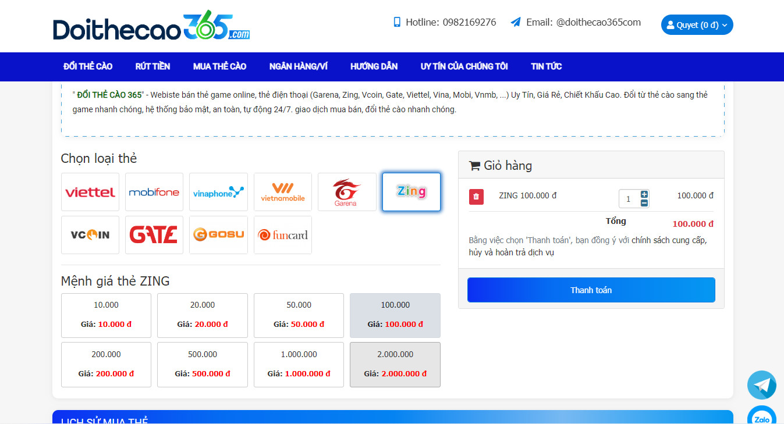Open the NGÂN HÀNG/VÍ menu
This screenshot has width=784, height=424.
click(298, 66)
